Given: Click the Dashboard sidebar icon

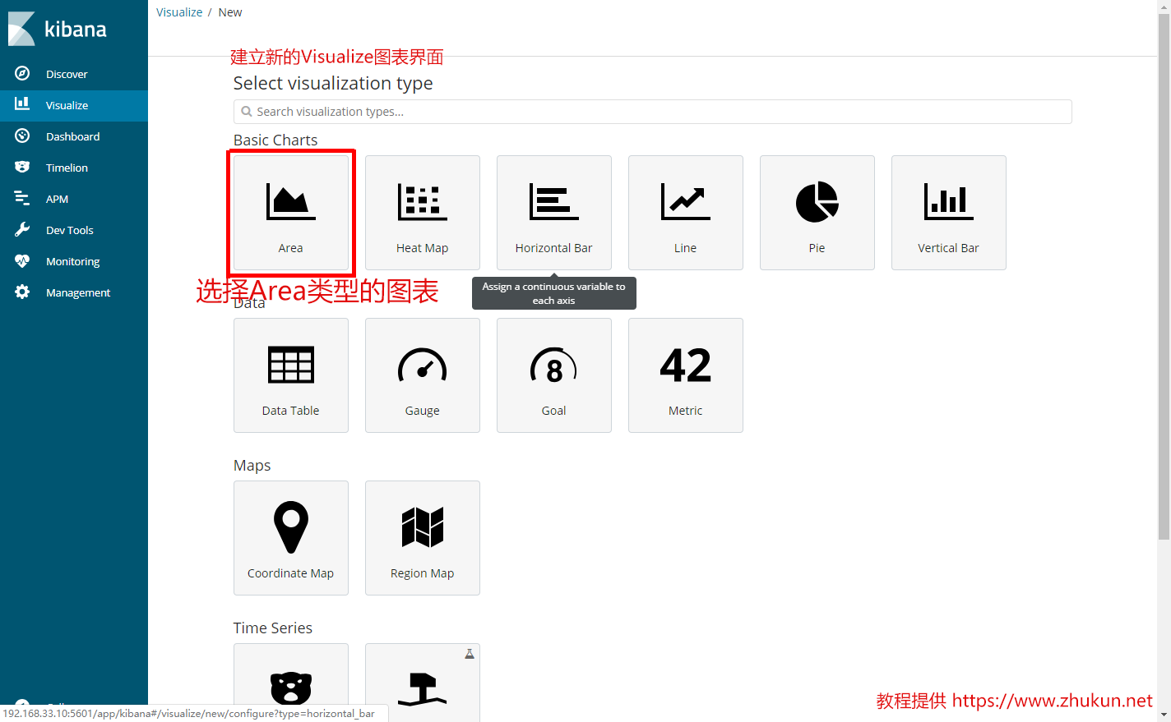Looking at the screenshot, I should [x=22, y=136].
